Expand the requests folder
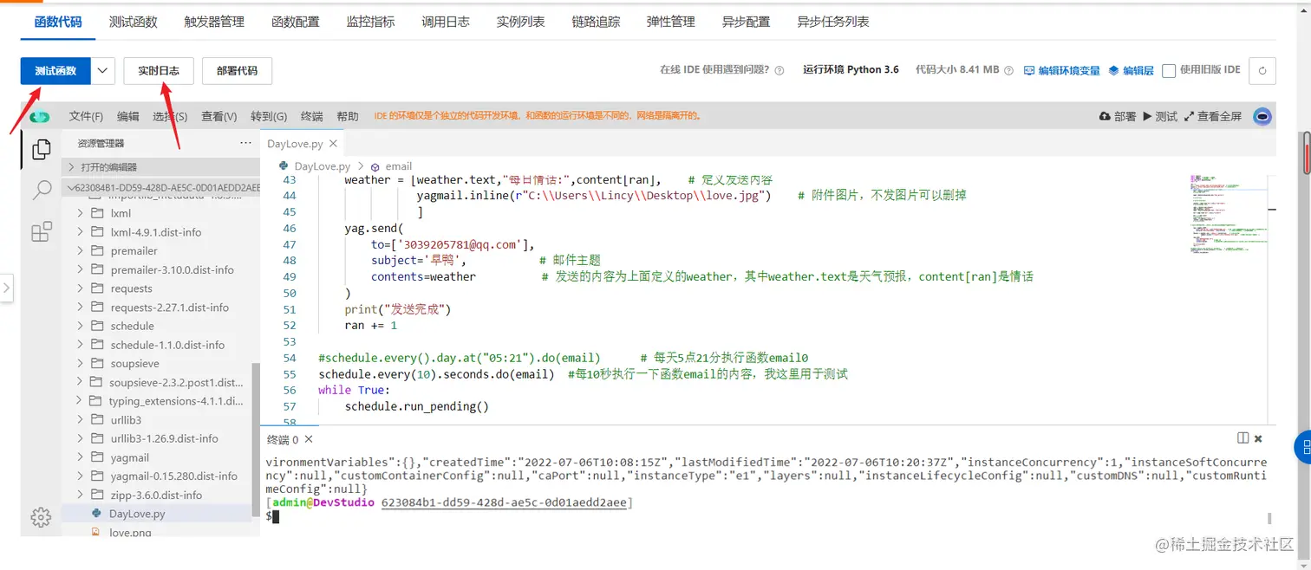This screenshot has width=1311, height=570. [x=131, y=288]
